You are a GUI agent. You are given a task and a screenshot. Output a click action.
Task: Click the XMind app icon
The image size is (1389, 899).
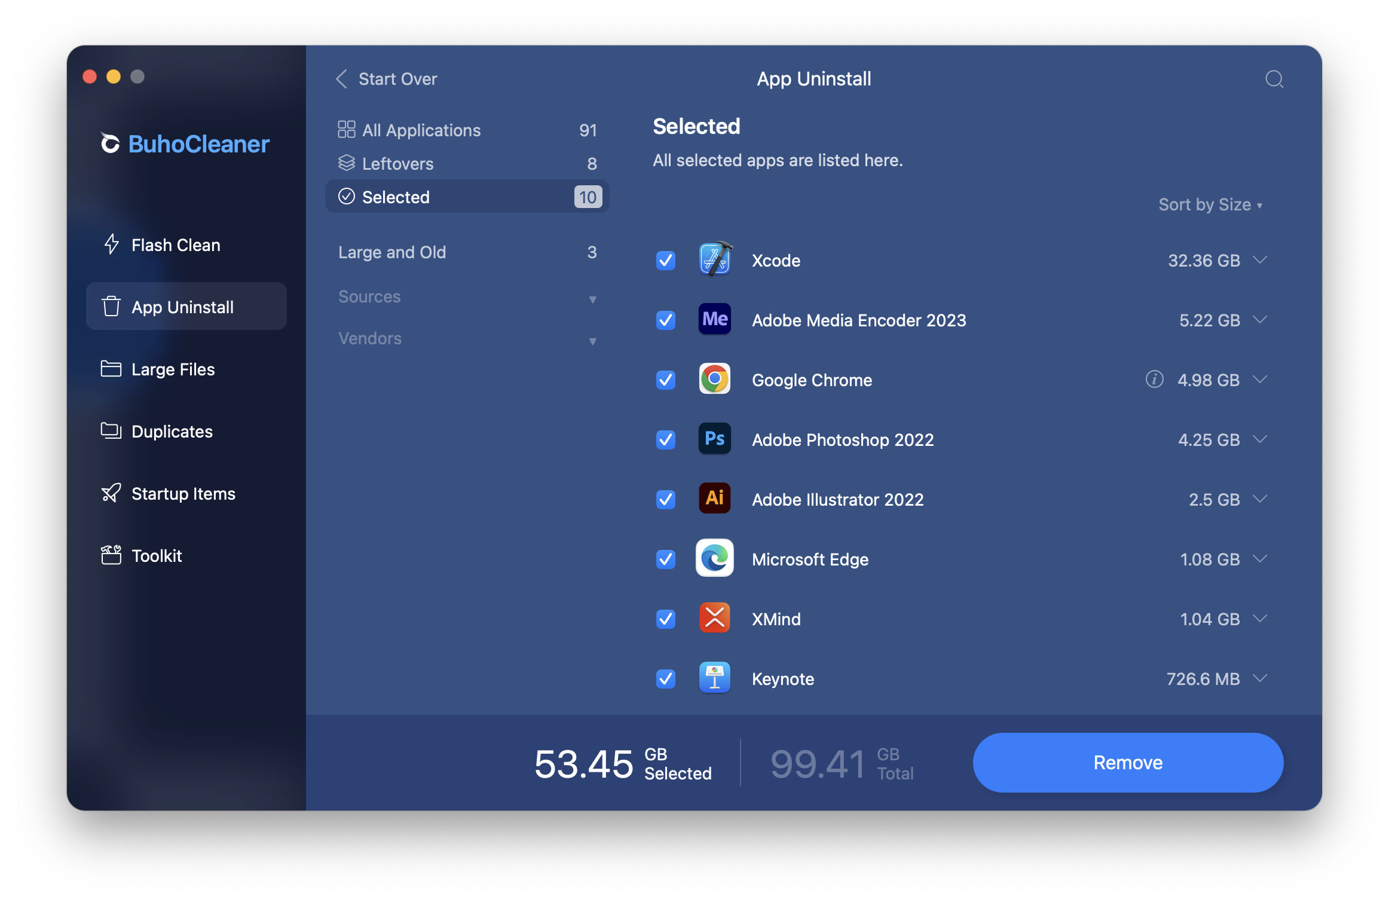pos(715,618)
